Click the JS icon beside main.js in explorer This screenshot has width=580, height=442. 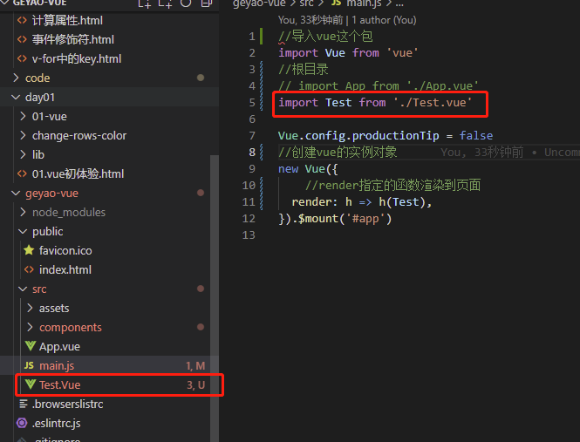pyautogui.click(x=29, y=365)
